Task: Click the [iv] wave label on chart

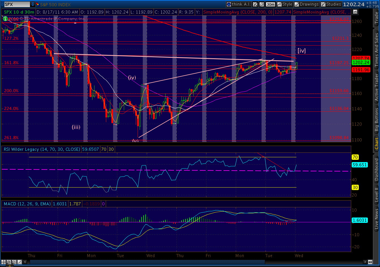Action: coord(301,51)
